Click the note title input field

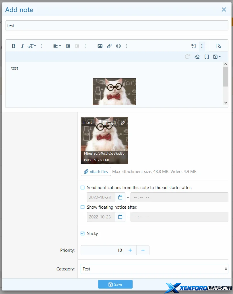[116, 26]
